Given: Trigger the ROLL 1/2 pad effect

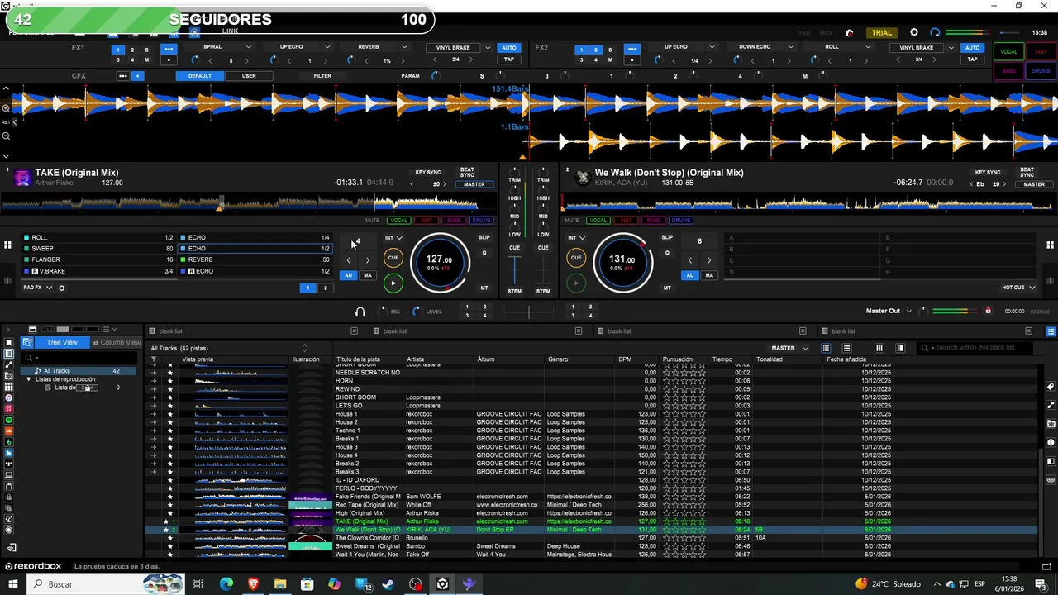Looking at the screenshot, I should (x=99, y=237).
